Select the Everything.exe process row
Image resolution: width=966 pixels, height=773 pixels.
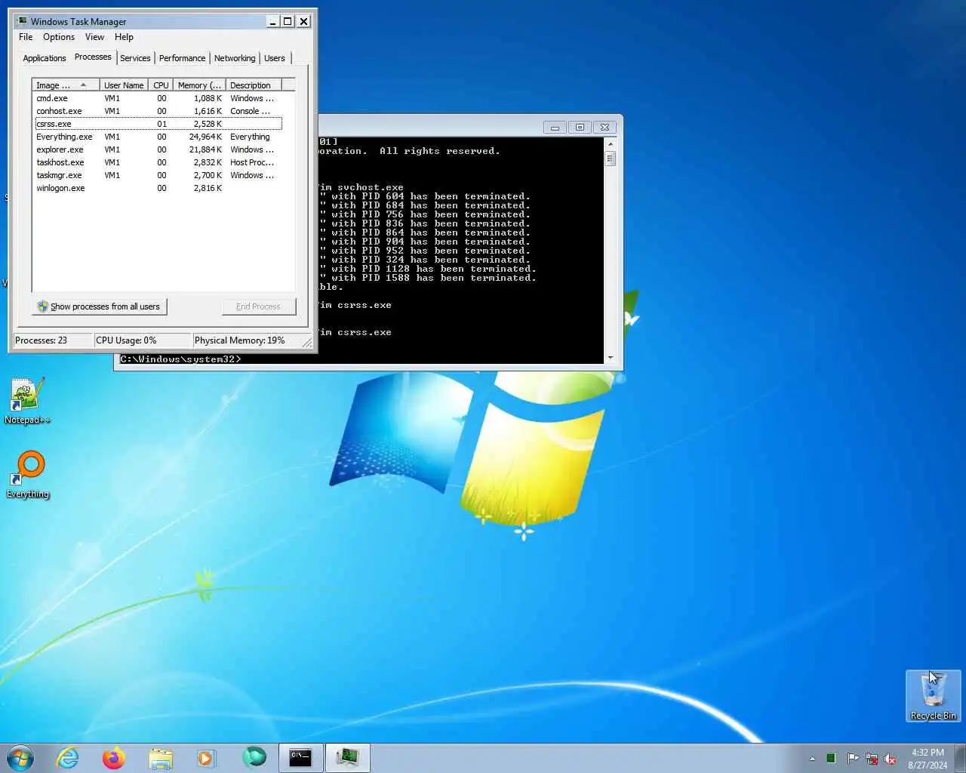click(x=158, y=137)
